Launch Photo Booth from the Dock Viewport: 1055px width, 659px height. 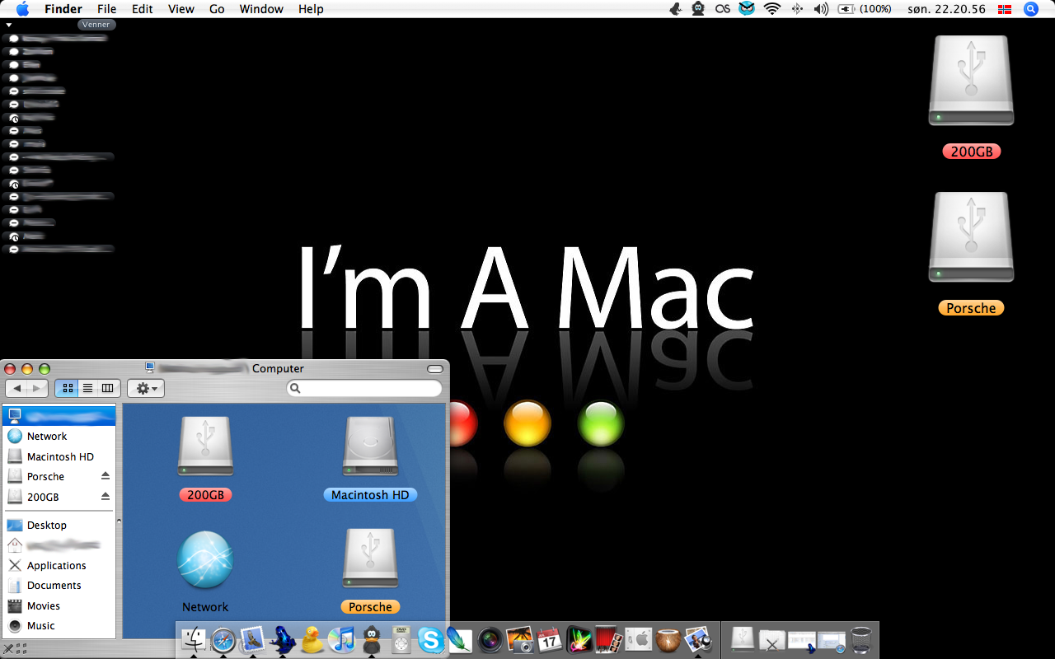[x=608, y=640]
